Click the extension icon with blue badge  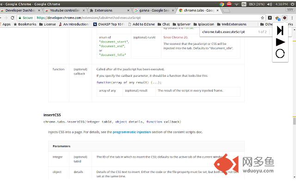point(277,18)
